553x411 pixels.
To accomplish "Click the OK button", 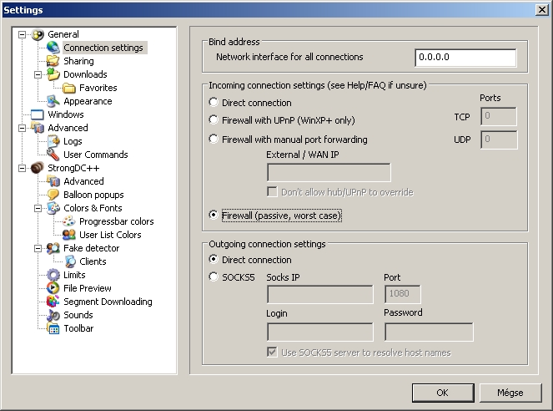I will tap(442, 392).
